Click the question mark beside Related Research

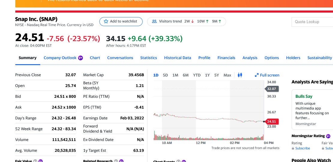tap(116, 161)
